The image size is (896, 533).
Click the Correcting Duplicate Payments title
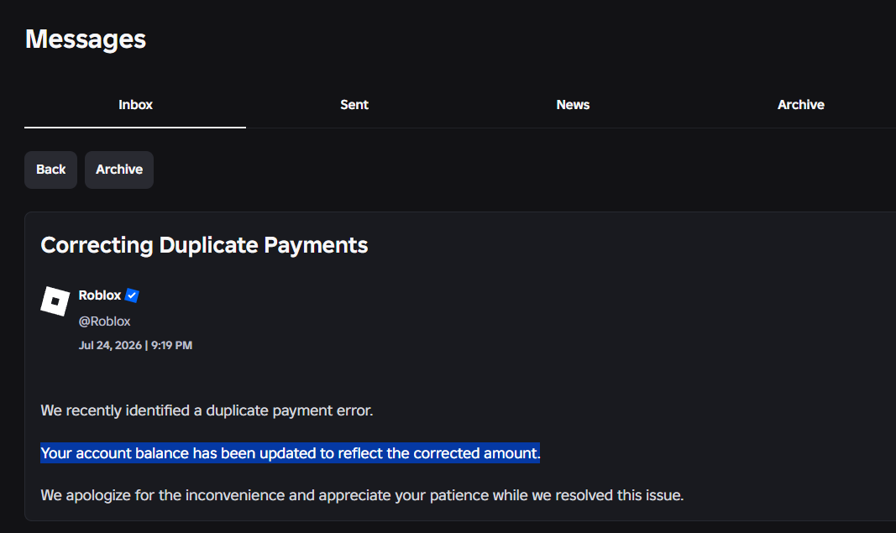204,245
